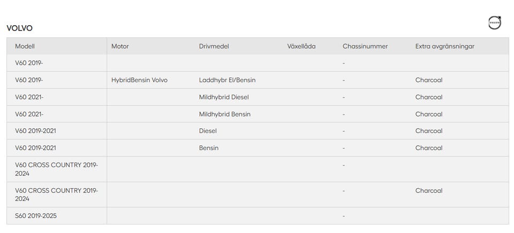Click Charcoal in the Laddhybr El/Bensin row
514x233 pixels.
(x=429, y=80)
